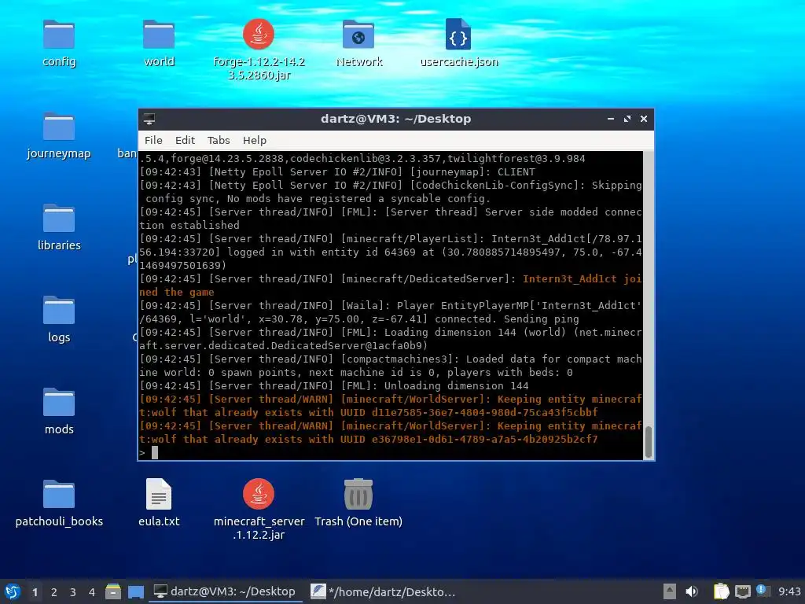Open the Tabs menu in terminal
The height and width of the screenshot is (604, 805).
point(219,140)
